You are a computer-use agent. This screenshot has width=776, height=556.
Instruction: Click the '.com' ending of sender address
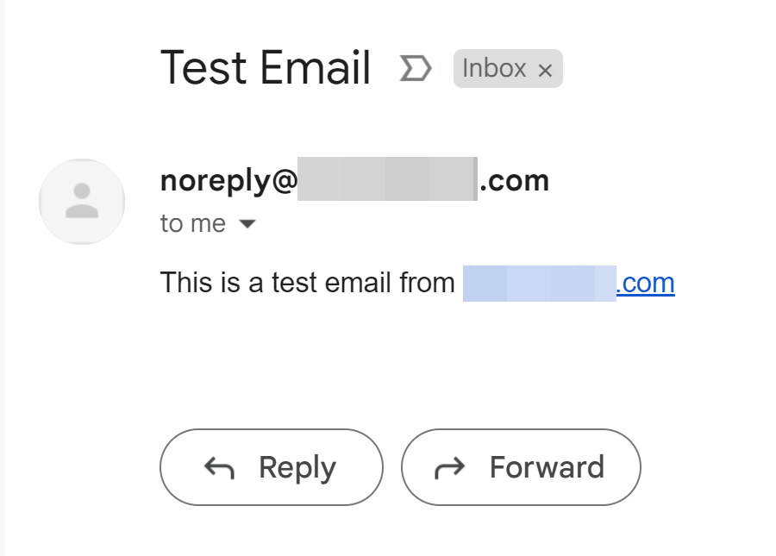514,181
